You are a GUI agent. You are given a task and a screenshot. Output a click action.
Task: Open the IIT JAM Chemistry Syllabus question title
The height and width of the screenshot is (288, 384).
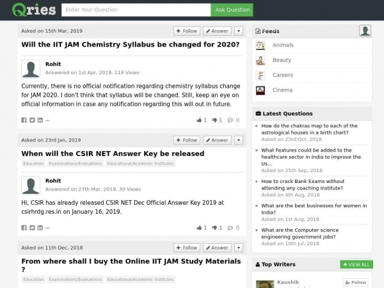[x=131, y=45]
